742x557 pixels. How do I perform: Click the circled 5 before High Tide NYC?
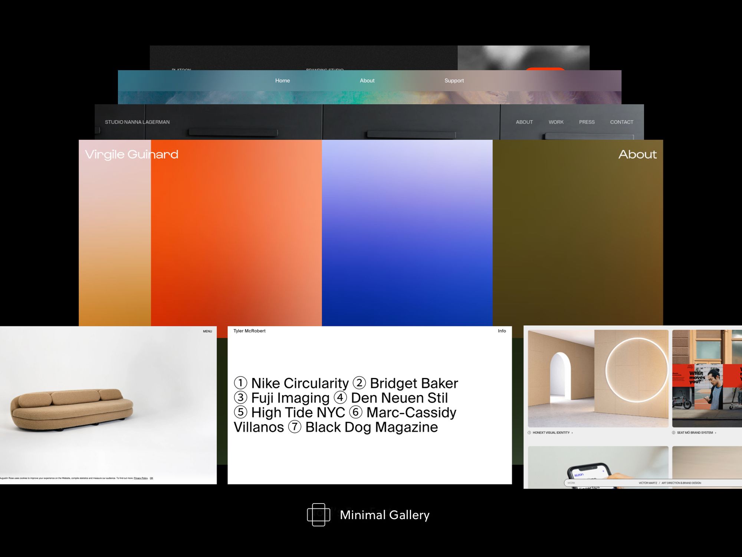click(x=240, y=412)
